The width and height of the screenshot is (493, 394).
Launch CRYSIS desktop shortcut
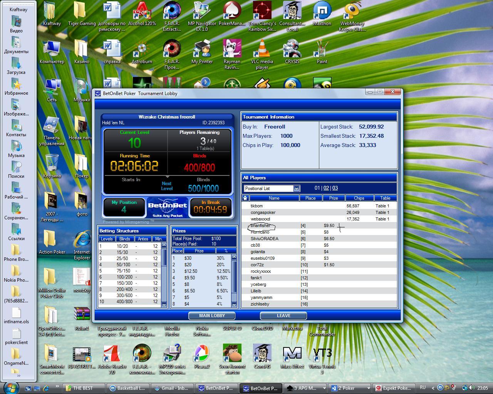(x=292, y=52)
